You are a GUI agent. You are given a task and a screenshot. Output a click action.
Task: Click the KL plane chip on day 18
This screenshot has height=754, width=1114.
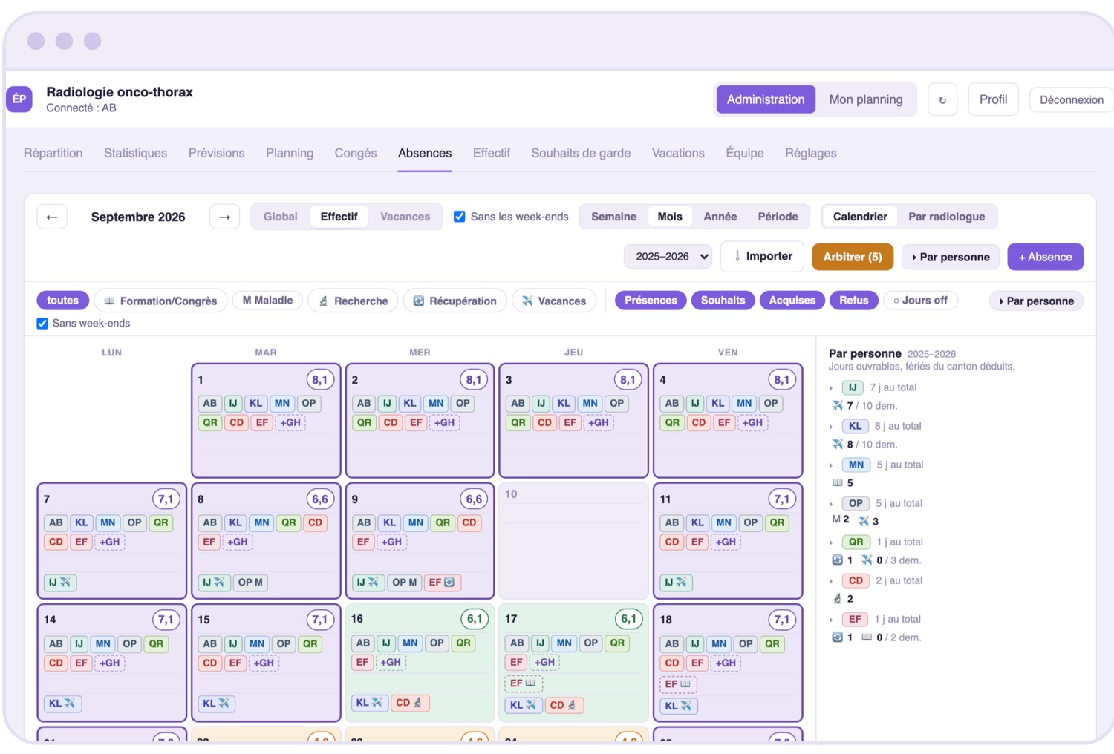pos(678,706)
